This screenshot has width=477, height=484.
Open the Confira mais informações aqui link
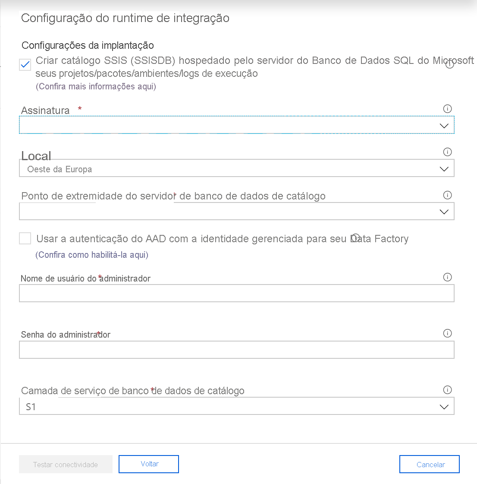(96, 86)
